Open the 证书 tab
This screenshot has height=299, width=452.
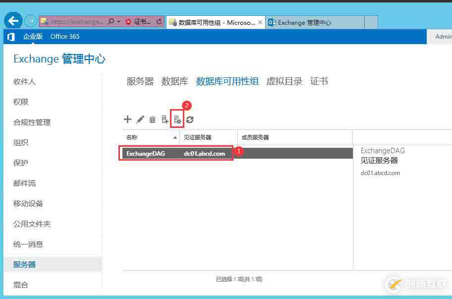[319, 81]
